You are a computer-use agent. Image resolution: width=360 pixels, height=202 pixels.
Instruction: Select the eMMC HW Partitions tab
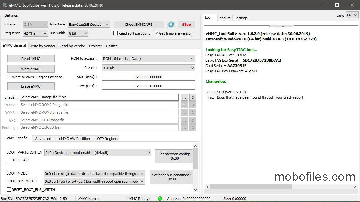click(75, 139)
